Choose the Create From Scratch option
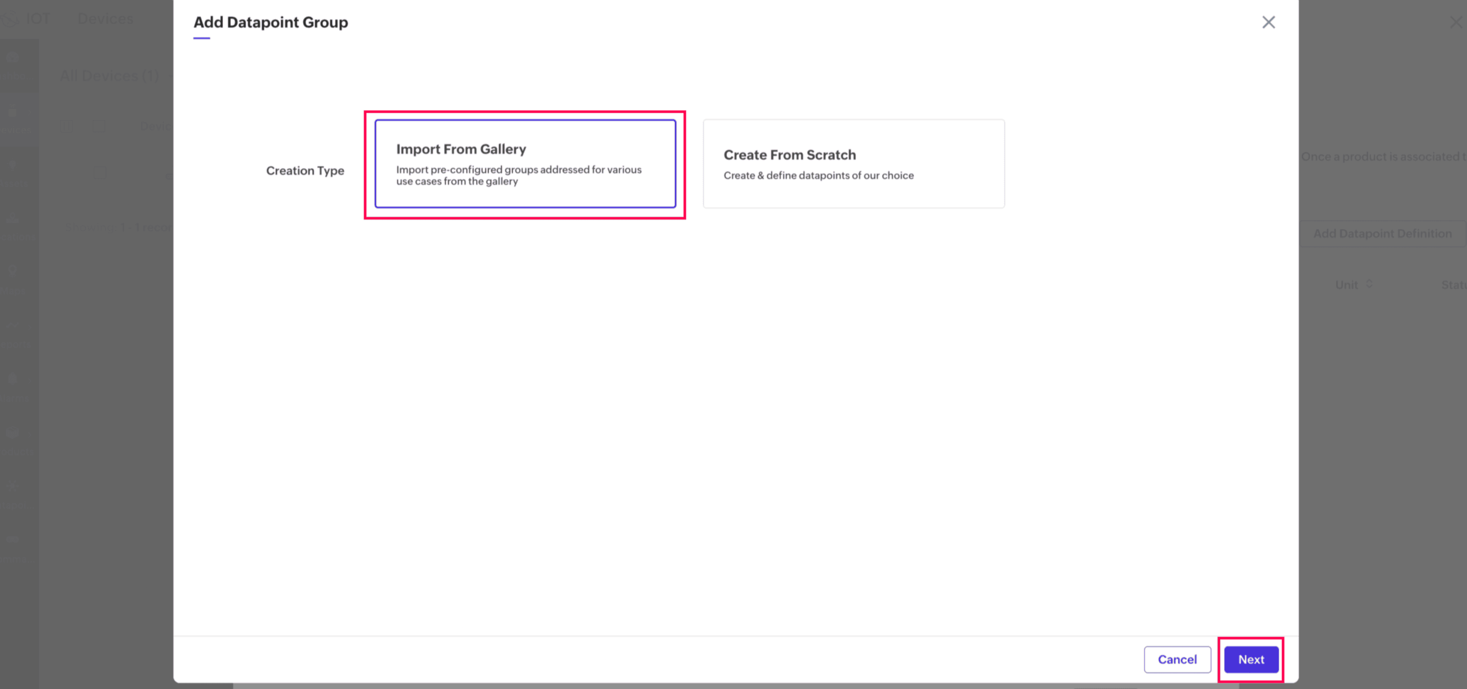The image size is (1467, 689). pyautogui.click(x=853, y=163)
